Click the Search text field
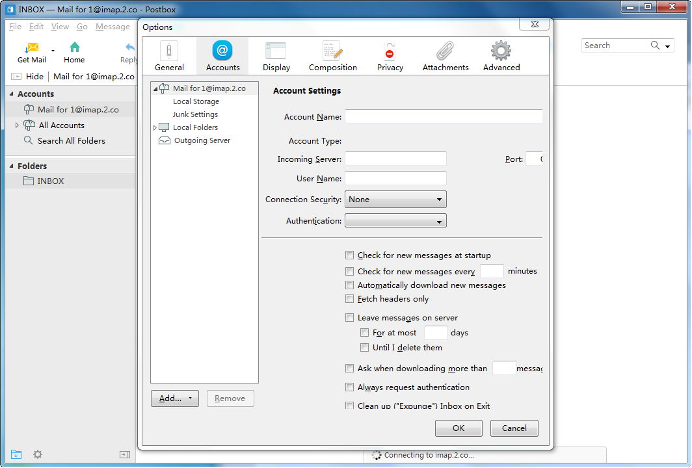Viewport: 692px width, 468px height. pos(616,45)
